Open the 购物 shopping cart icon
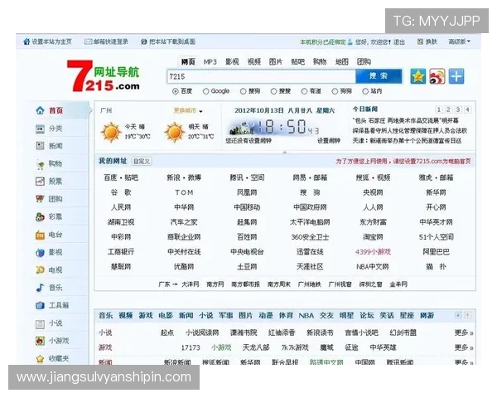This screenshot has height=398, width=497. pos(40,164)
